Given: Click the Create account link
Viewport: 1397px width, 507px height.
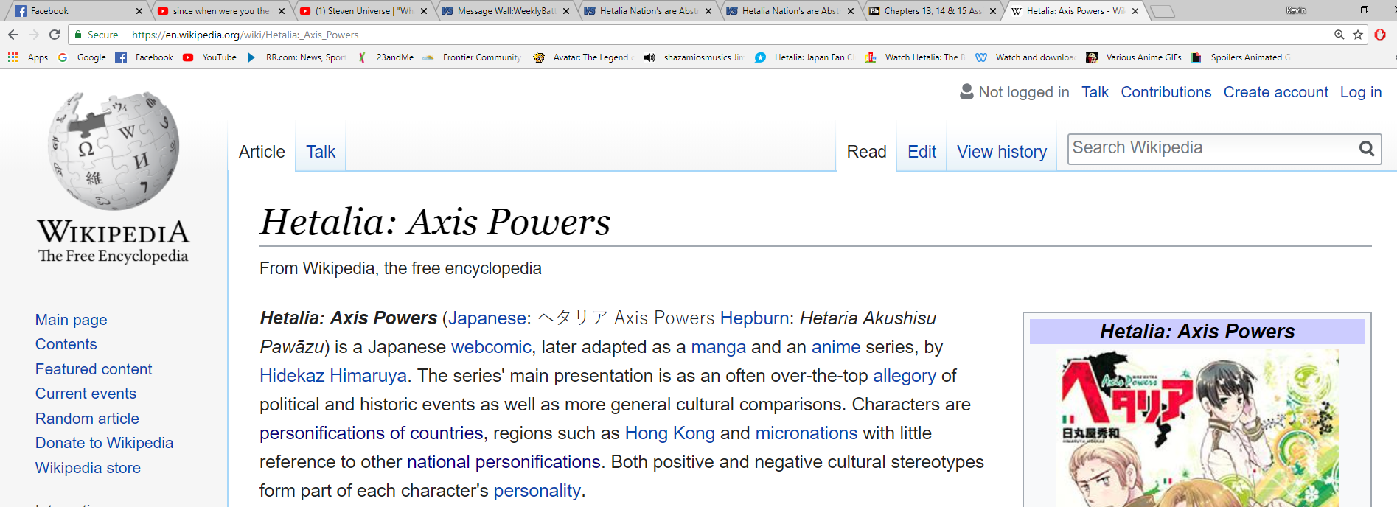Looking at the screenshot, I should (x=1275, y=92).
